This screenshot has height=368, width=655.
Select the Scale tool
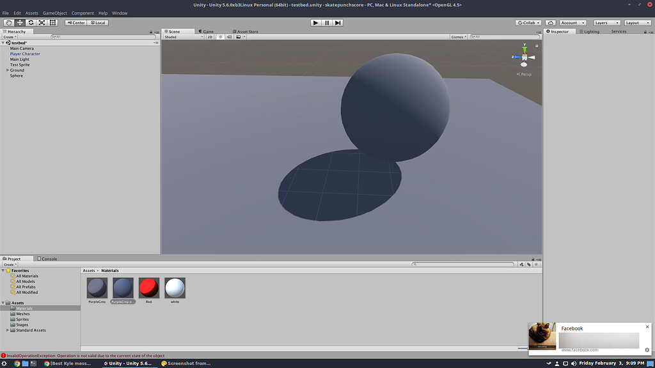tap(42, 22)
